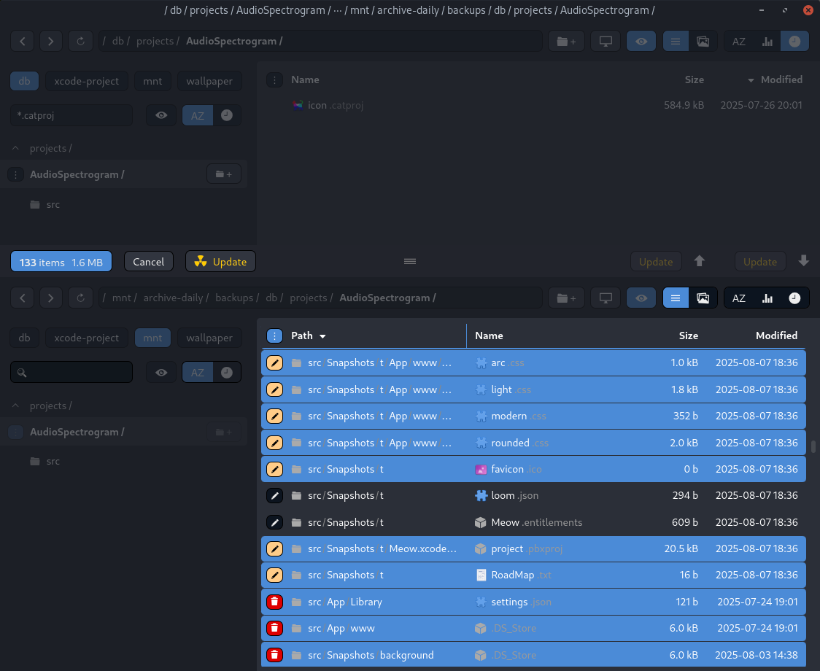Click the down arrow in the sync bar
Screen dimensions: 820x671
coord(804,261)
